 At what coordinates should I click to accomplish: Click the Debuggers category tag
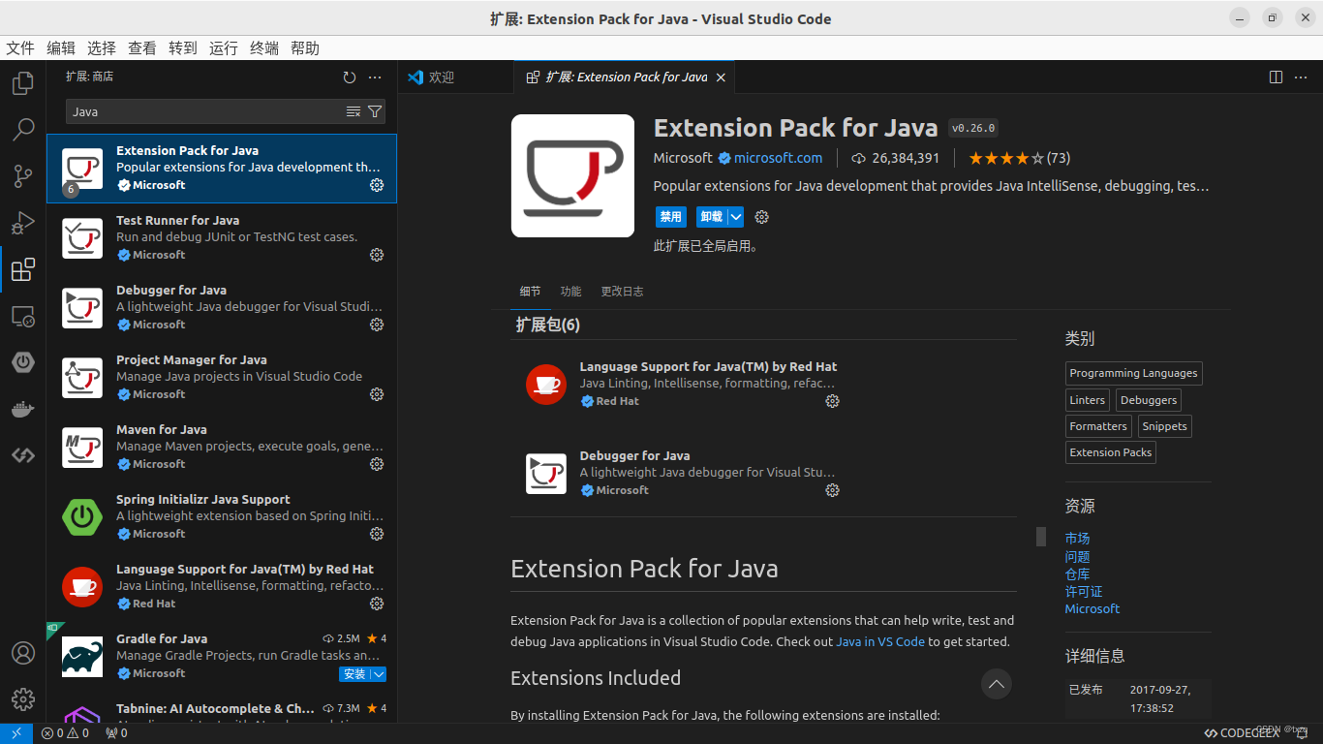[1149, 400]
